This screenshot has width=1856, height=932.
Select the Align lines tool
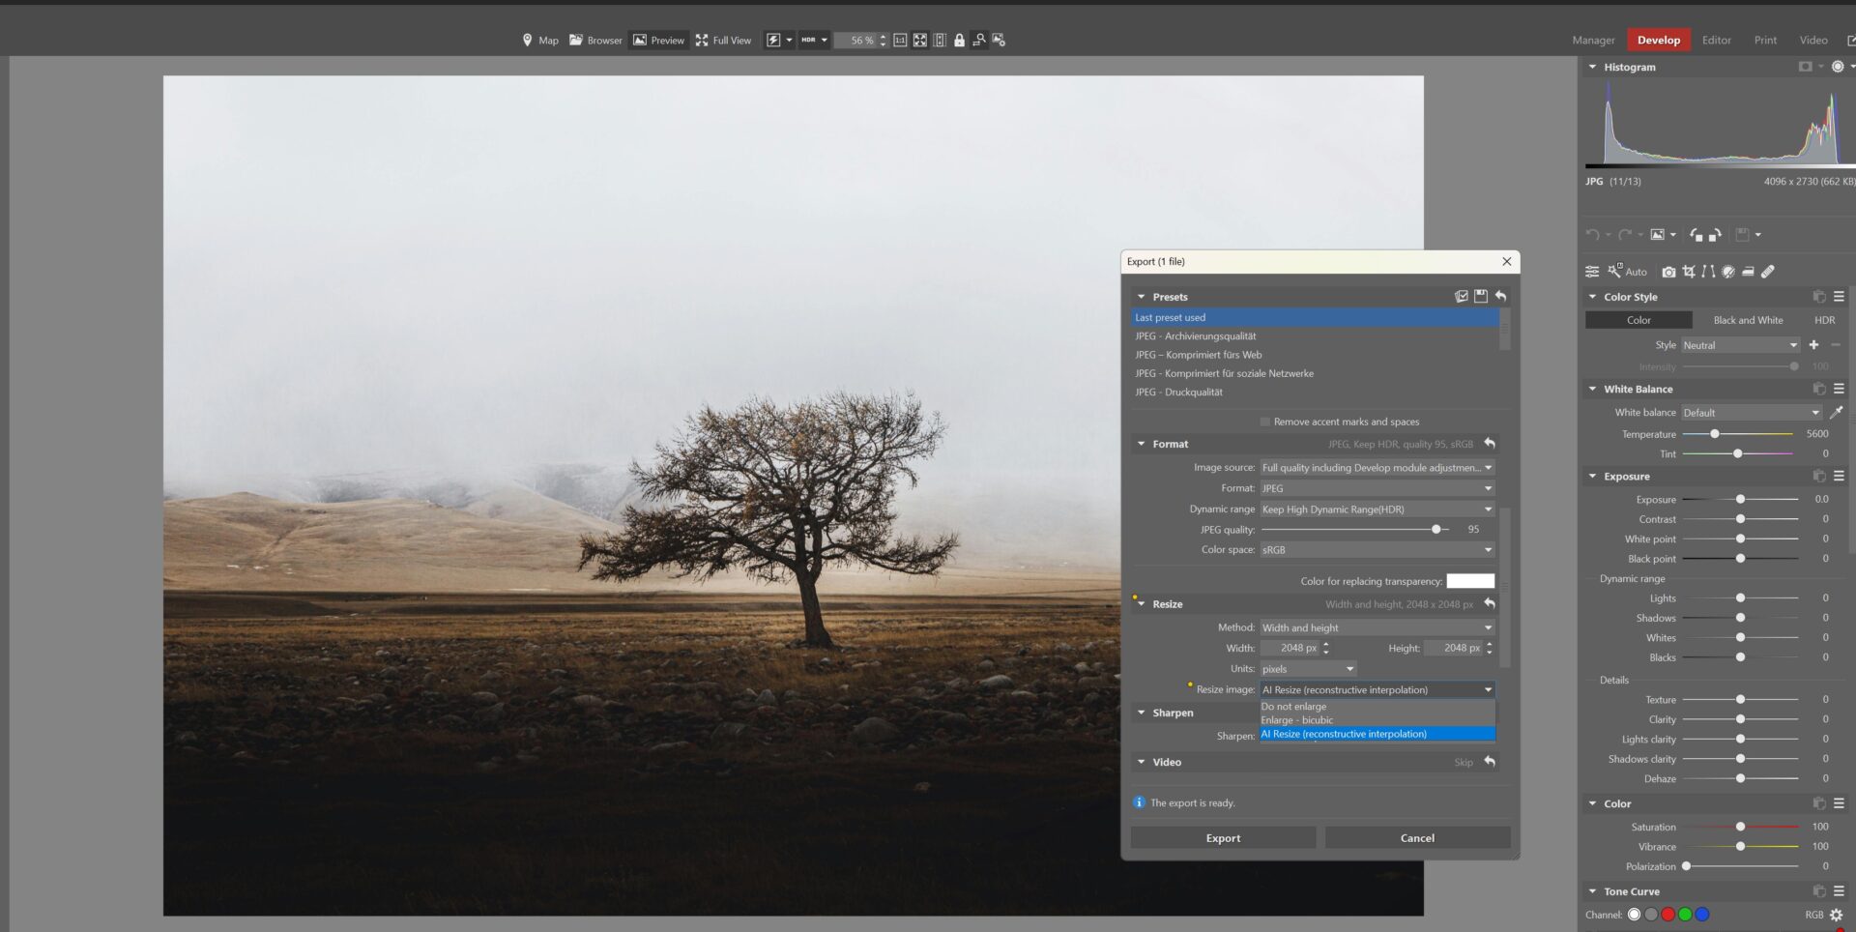click(x=1708, y=272)
